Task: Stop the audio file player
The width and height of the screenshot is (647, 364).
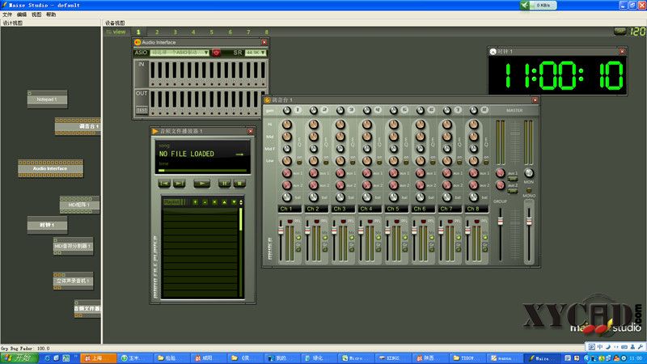Action: point(239,184)
